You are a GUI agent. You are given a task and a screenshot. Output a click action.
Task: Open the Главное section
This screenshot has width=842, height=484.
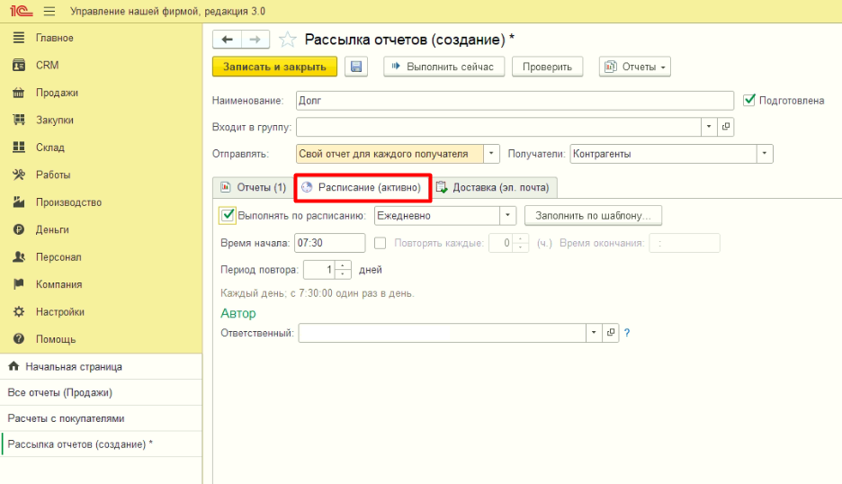click(54, 38)
